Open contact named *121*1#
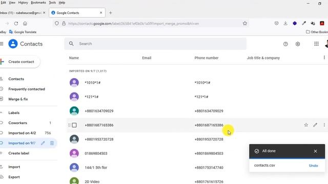 point(91,97)
